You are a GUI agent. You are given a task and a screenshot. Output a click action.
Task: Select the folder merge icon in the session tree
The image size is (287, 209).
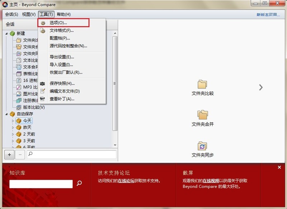(19, 47)
